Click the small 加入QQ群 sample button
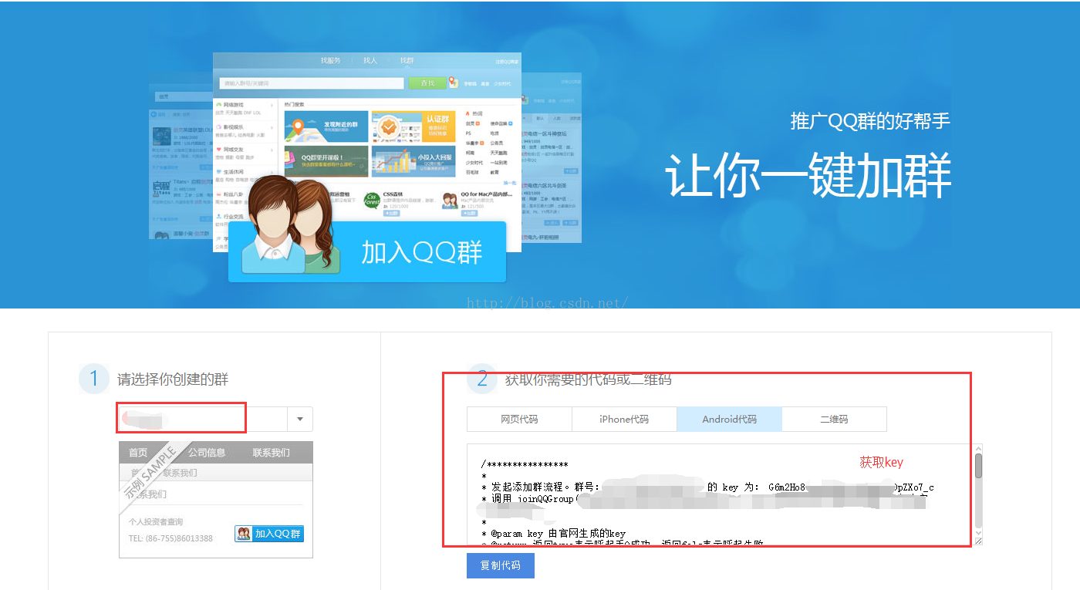The height and width of the screenshot is (590, 1080). pos(269,534)
